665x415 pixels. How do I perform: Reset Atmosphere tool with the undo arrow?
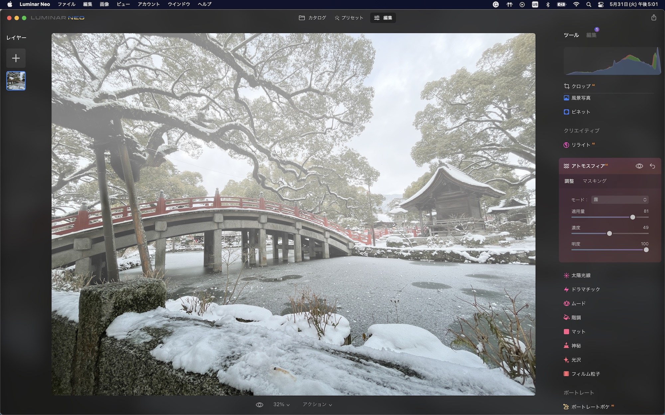click(x=652, y=166)
